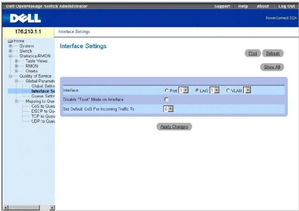Select Charts tree item
This screenshot has height=211, width=299.
click(x=31, y=71)
